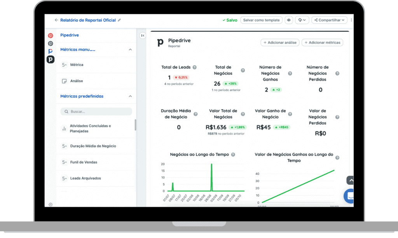Click the settings gear at bottom left

click(x=50, y=204)
